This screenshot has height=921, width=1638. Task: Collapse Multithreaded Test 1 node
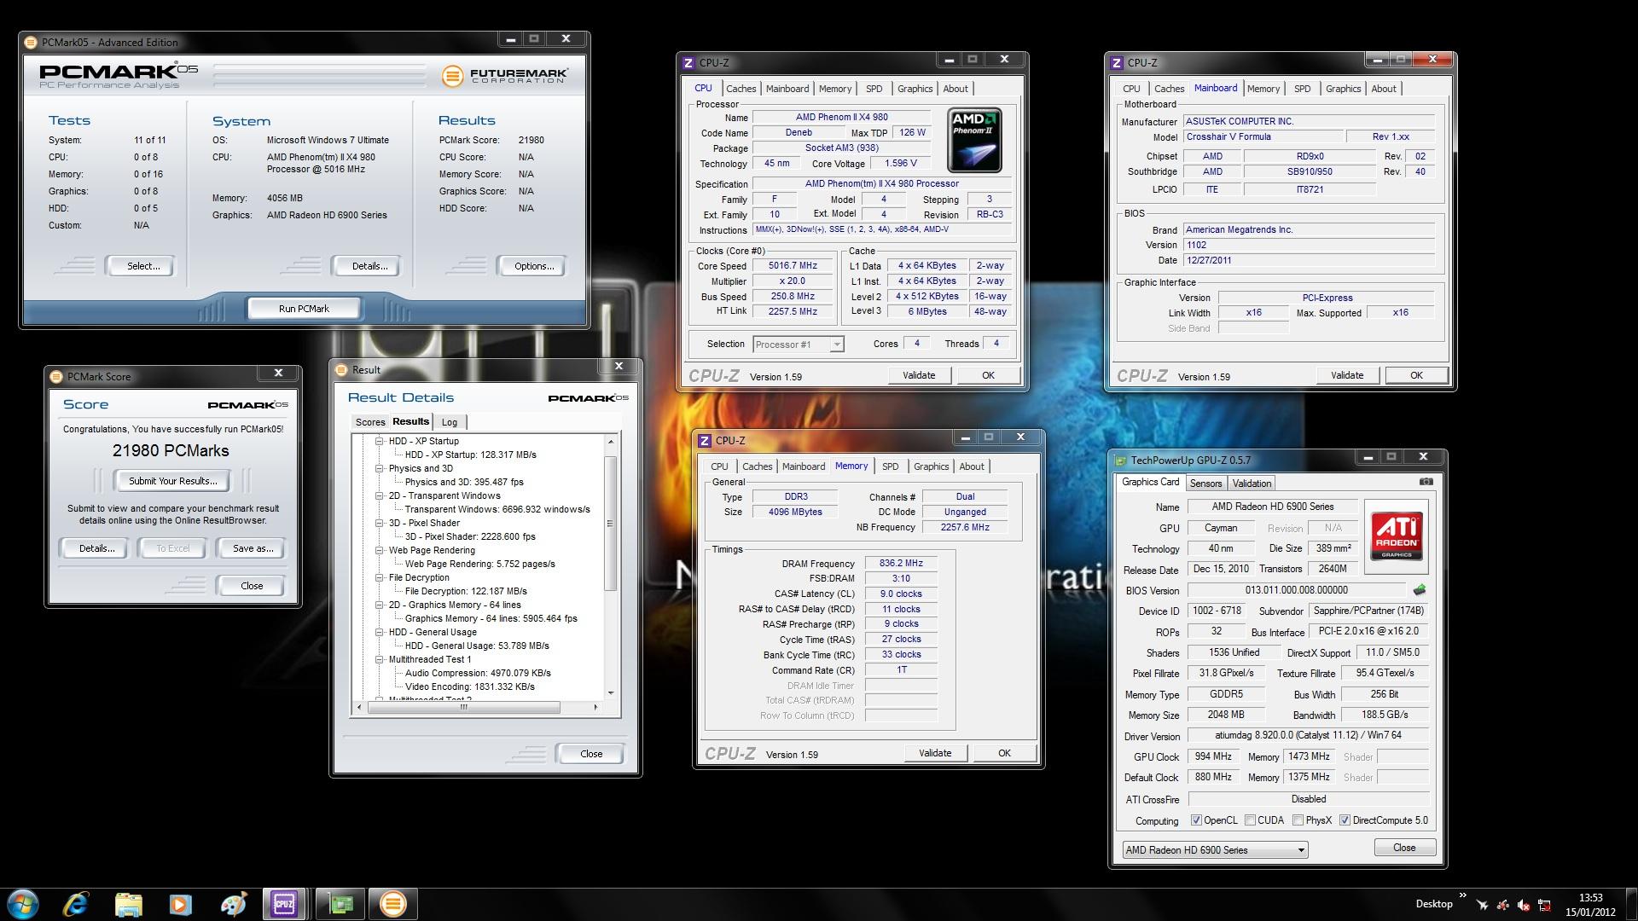[x=380, y=659]
